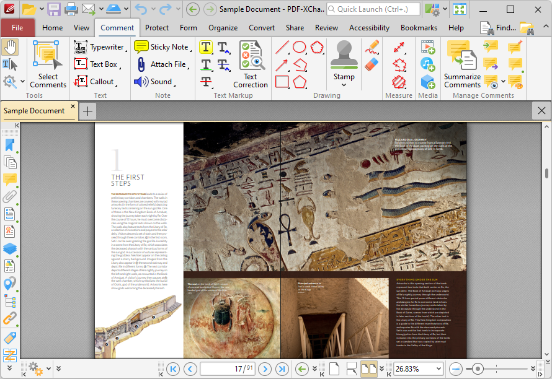The image size is (552, 379).
Task: Select the Distance measure tool
Action: (399, 47)
